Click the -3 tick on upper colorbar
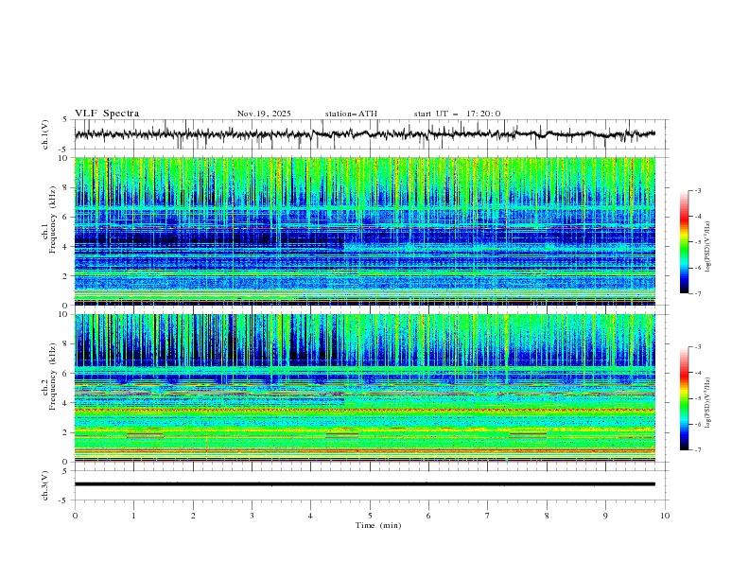This screenshot has width=749, height=579. 698,191
